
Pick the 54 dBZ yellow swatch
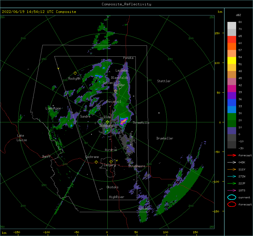tap(232, 61)
